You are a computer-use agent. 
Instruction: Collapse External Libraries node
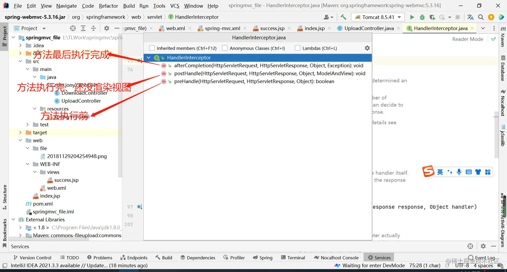coord(13,220)
